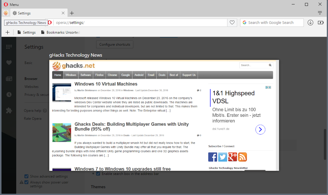The height and width of the screenshot is (195, 328).
Task: Click the ghacks Search field in preview
Action: [x=254, y=65]
